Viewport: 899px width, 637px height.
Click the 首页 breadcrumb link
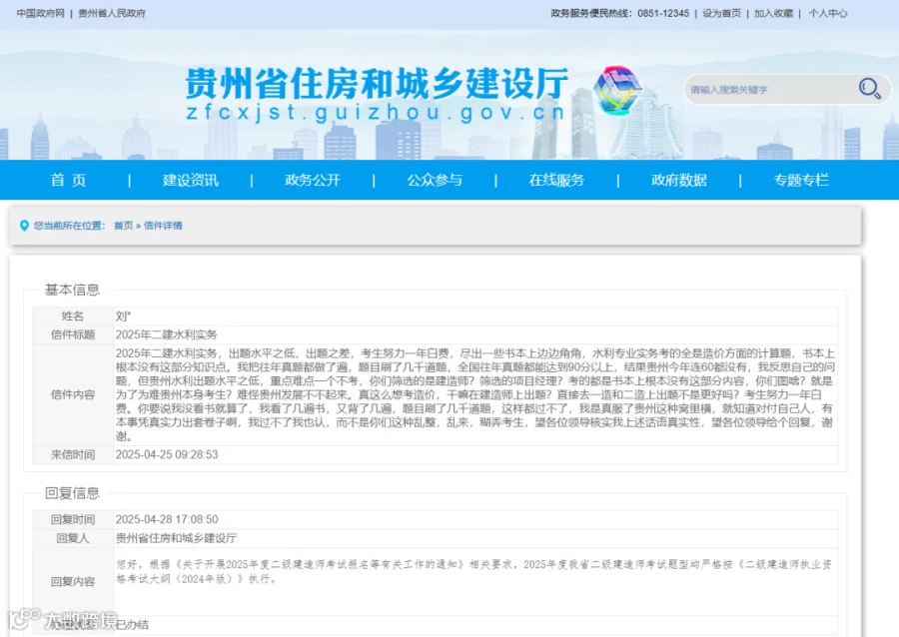tap(123, 226)
